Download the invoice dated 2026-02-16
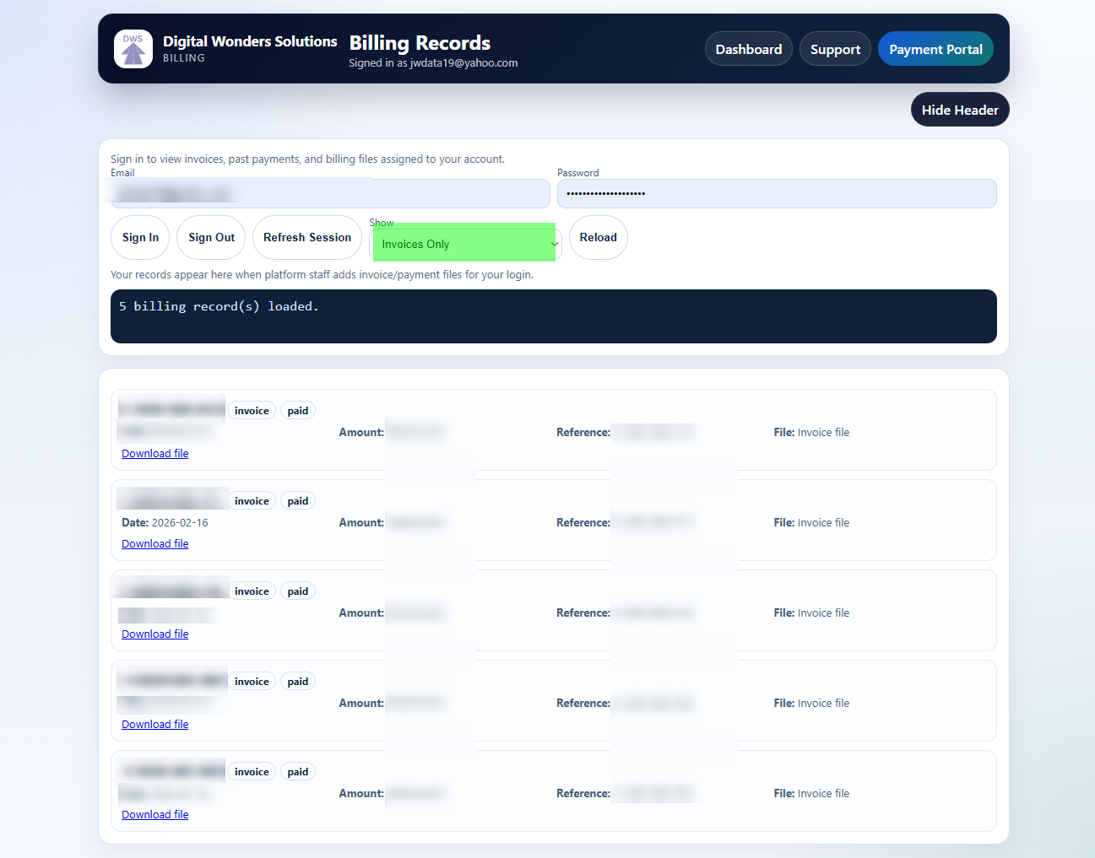1095x858 pixels. [x=154, y=543]
